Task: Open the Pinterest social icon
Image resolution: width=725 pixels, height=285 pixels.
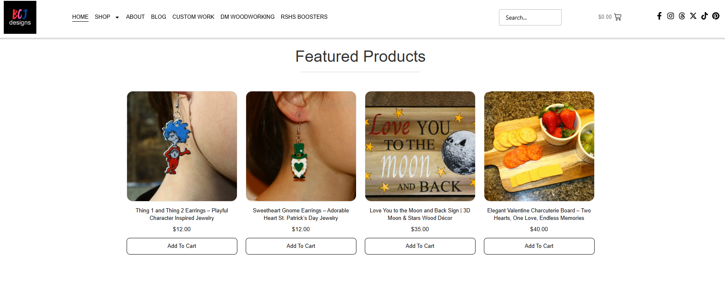Action: click(x=716, y=16)
